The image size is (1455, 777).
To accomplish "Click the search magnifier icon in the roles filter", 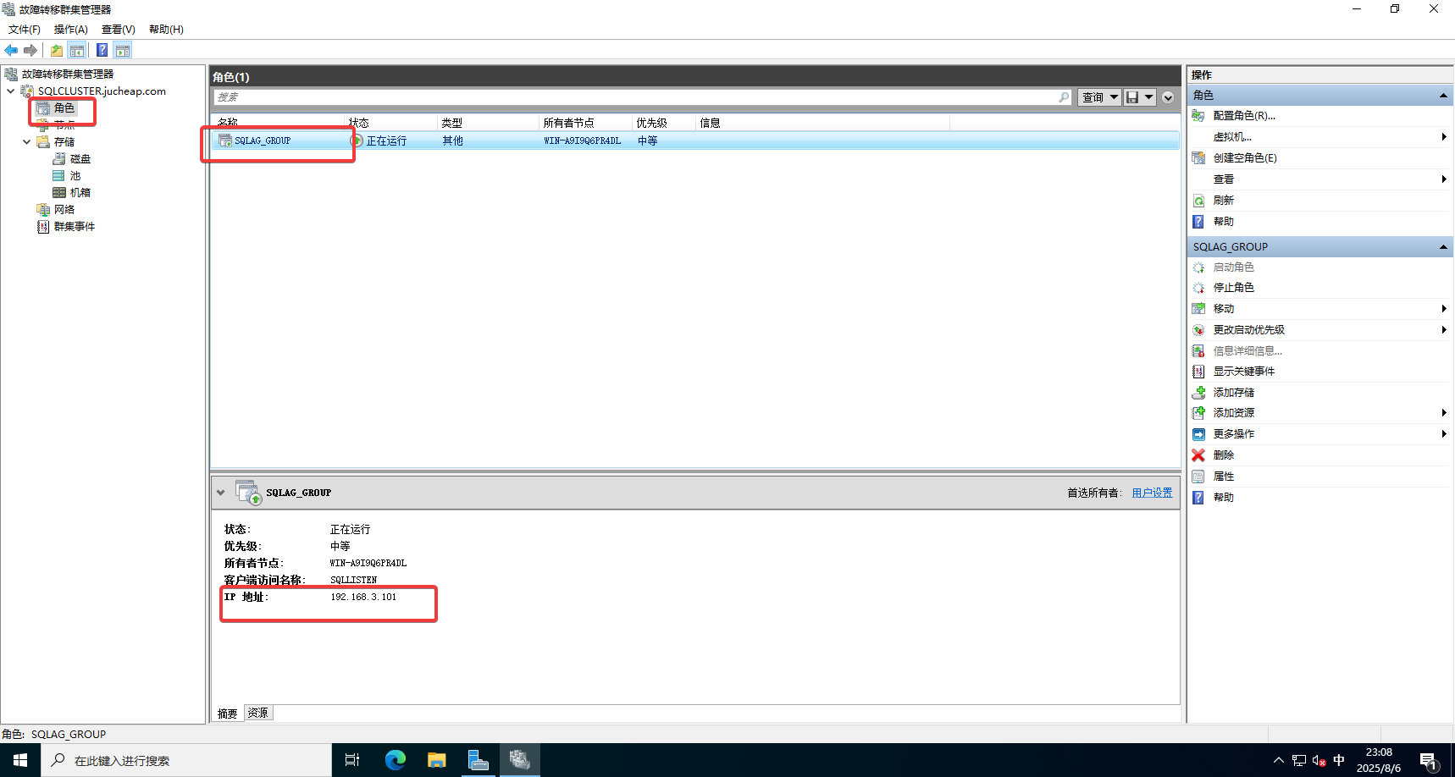I will (1064, 97).
